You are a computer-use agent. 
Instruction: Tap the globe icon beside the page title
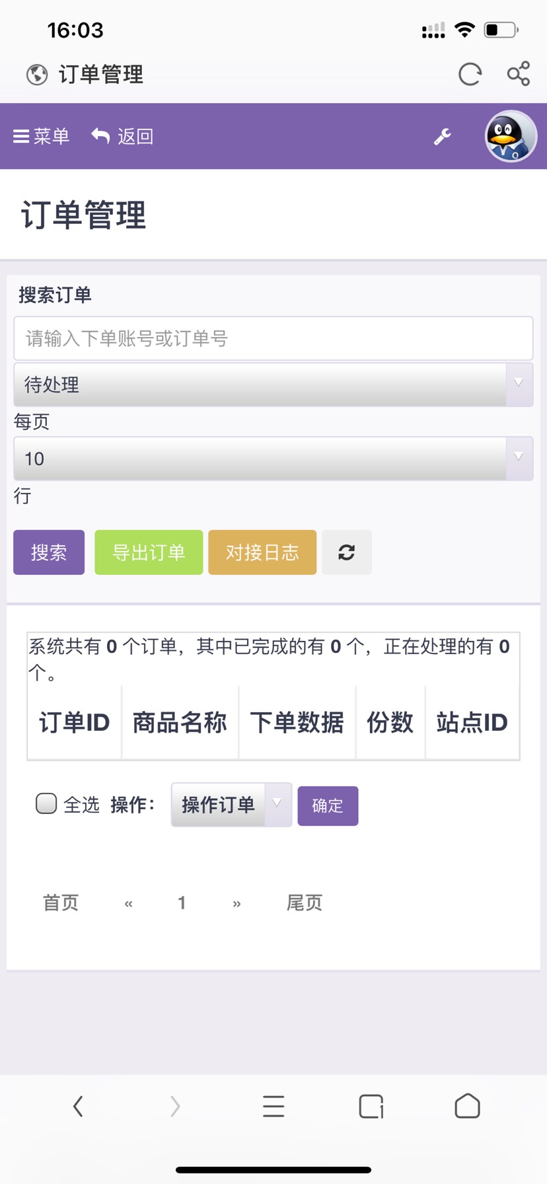click(x=37, y=75)
